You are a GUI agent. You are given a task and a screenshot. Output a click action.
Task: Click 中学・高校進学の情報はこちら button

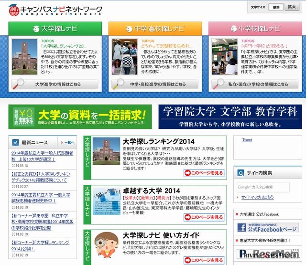(x=155, y=84)
